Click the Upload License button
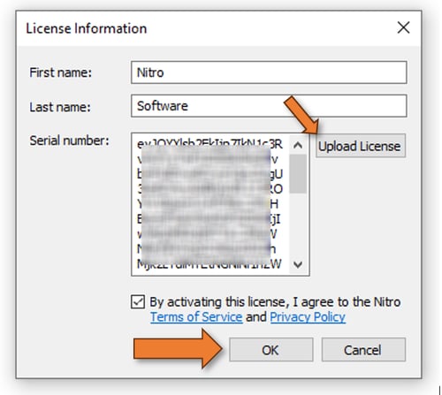Image resolution: width=442 pixels, height=395 pixels. tap(360, 146)
